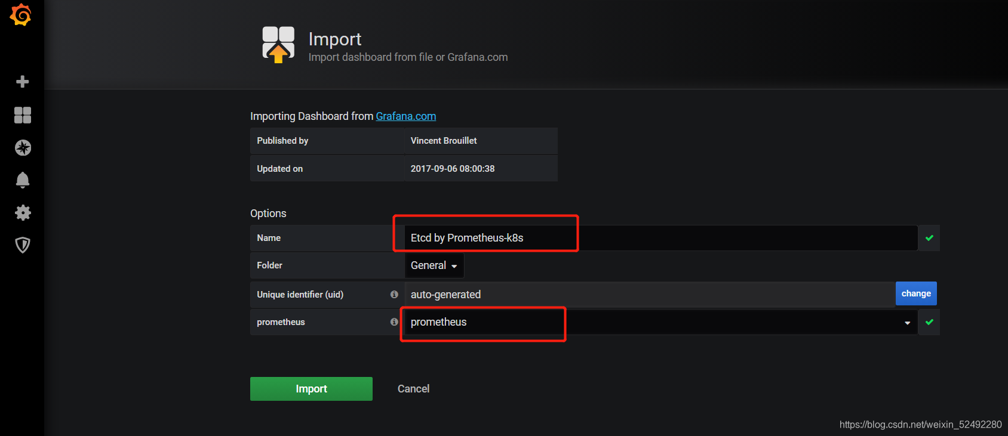Click info icon next to prometheus label
Image resolution: width=1008 pixels, height=436 pixels.
pyautogui.click(x=394, y=322)
